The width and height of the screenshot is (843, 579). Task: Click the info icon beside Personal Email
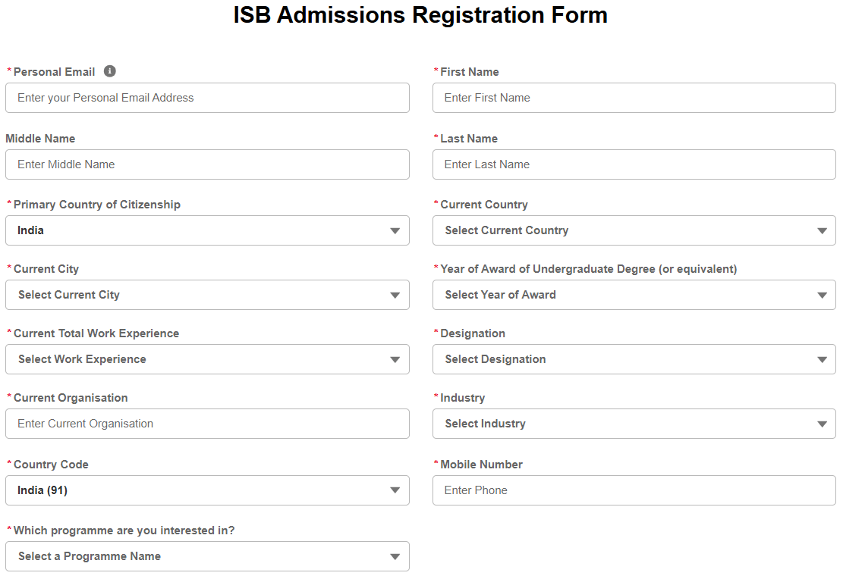[x=110, y=70]
